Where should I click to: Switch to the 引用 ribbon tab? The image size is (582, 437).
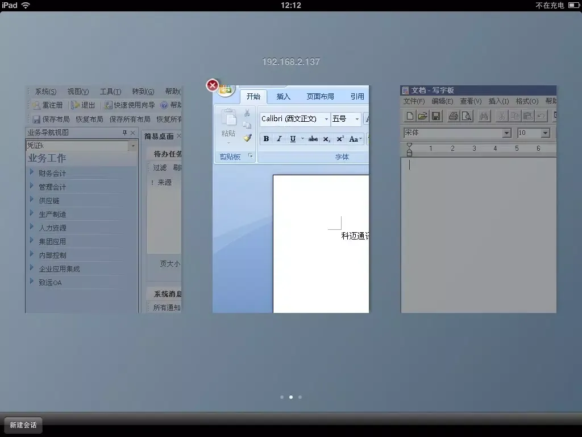click(x=357, y=97)
